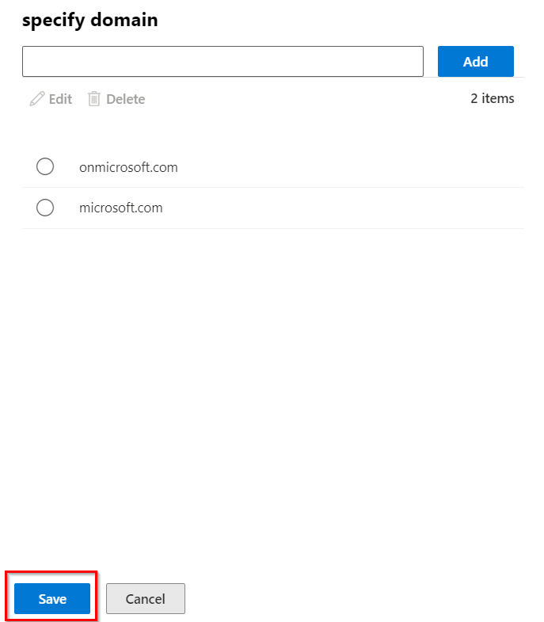
Task: Click the empty area below the domain list
Action: (x=272, y=380)
